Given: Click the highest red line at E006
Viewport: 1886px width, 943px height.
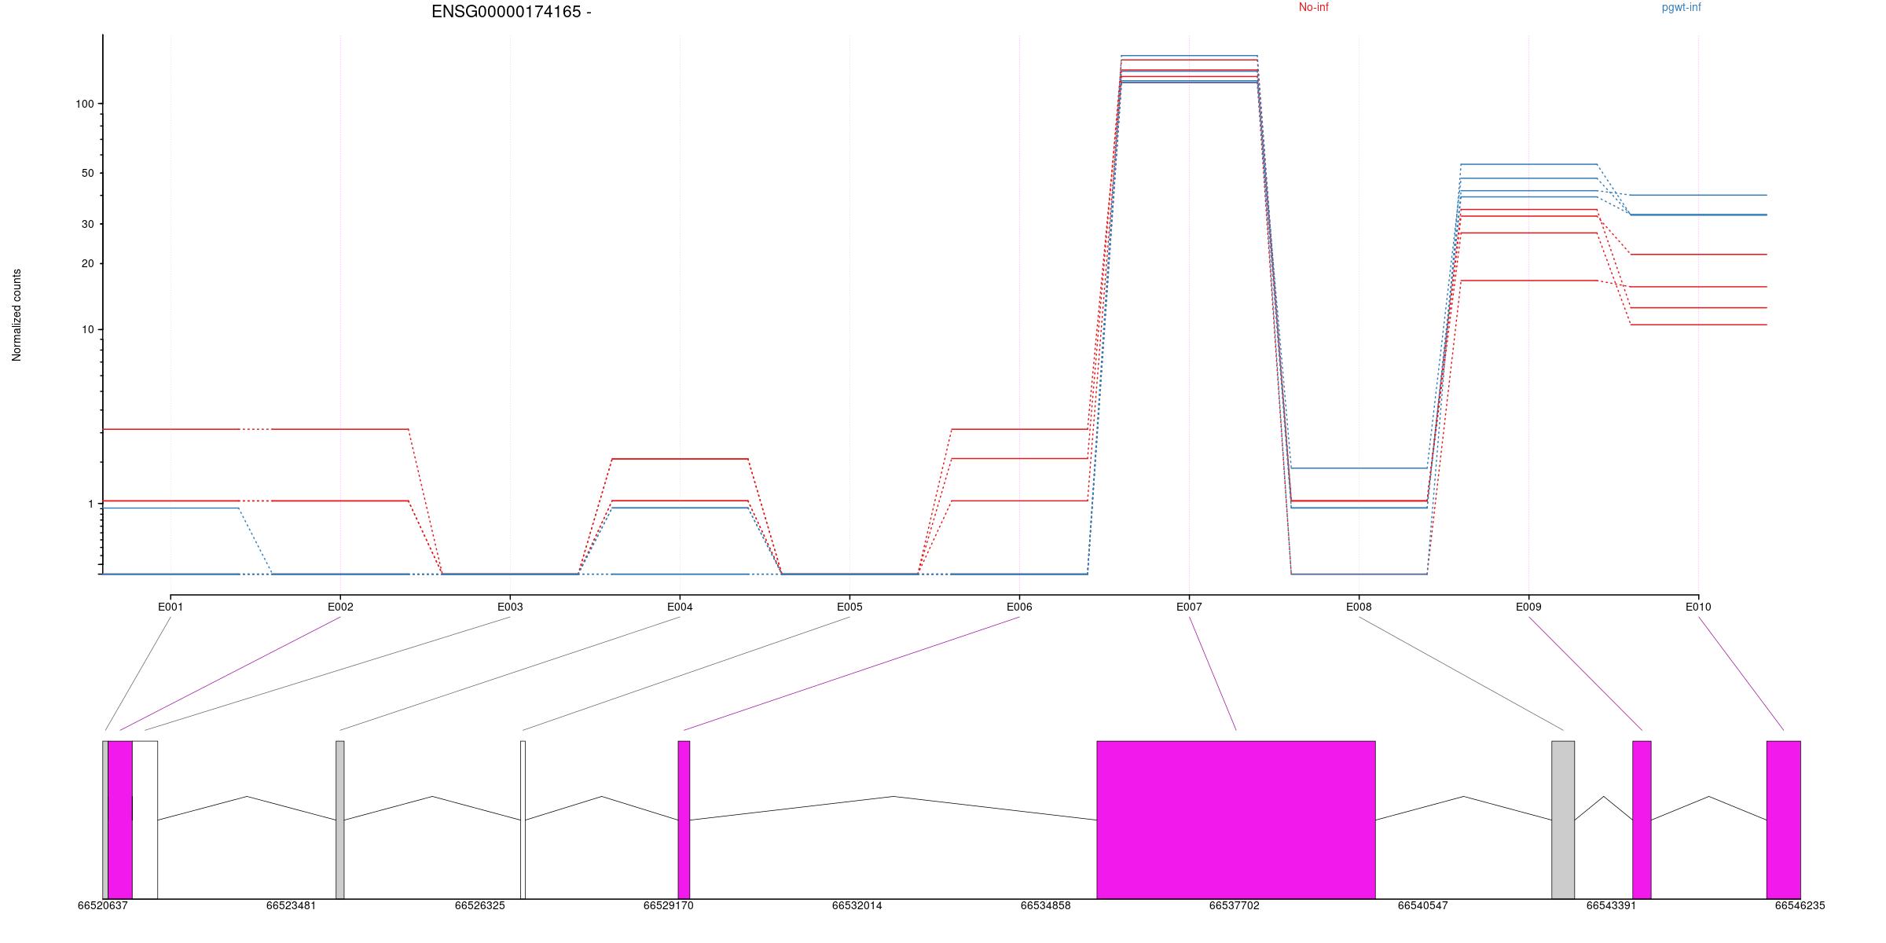Looking at the screenshot, I should click(1019, 429).
